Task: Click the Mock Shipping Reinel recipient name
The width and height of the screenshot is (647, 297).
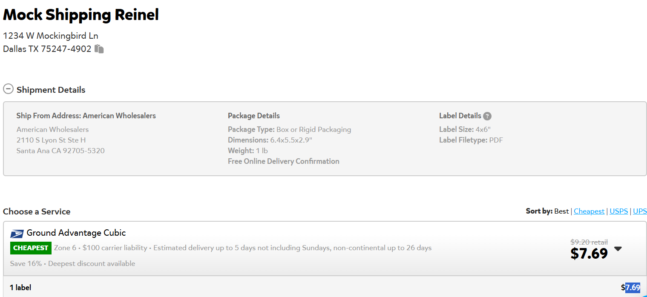Action: coord(81,14)
